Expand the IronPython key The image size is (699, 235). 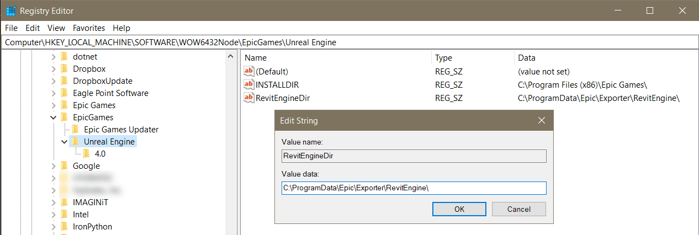[x=54, y=227]
